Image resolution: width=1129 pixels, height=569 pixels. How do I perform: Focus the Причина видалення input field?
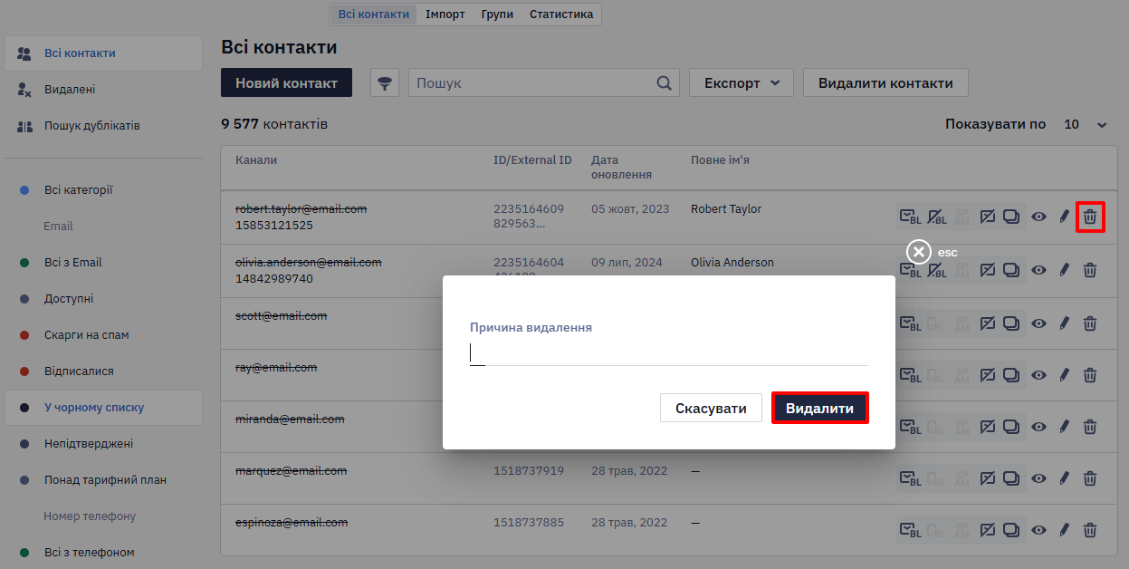coord(668,353)
